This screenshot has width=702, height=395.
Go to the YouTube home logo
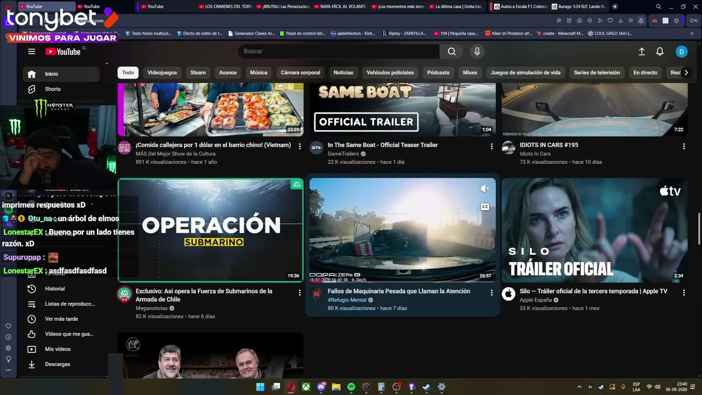[x=63, y=52]
